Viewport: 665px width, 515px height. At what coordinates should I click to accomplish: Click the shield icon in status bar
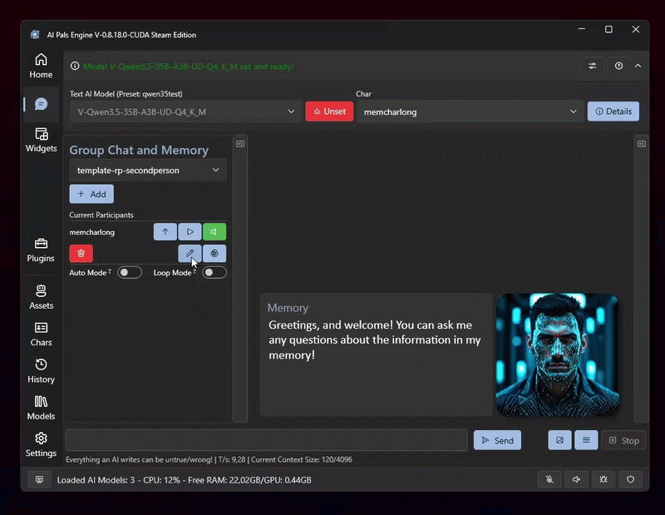[x=630, y=479]
